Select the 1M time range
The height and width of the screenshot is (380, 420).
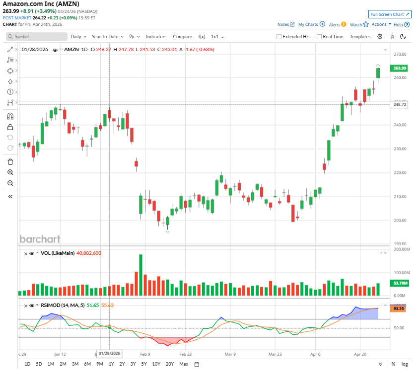51,364
